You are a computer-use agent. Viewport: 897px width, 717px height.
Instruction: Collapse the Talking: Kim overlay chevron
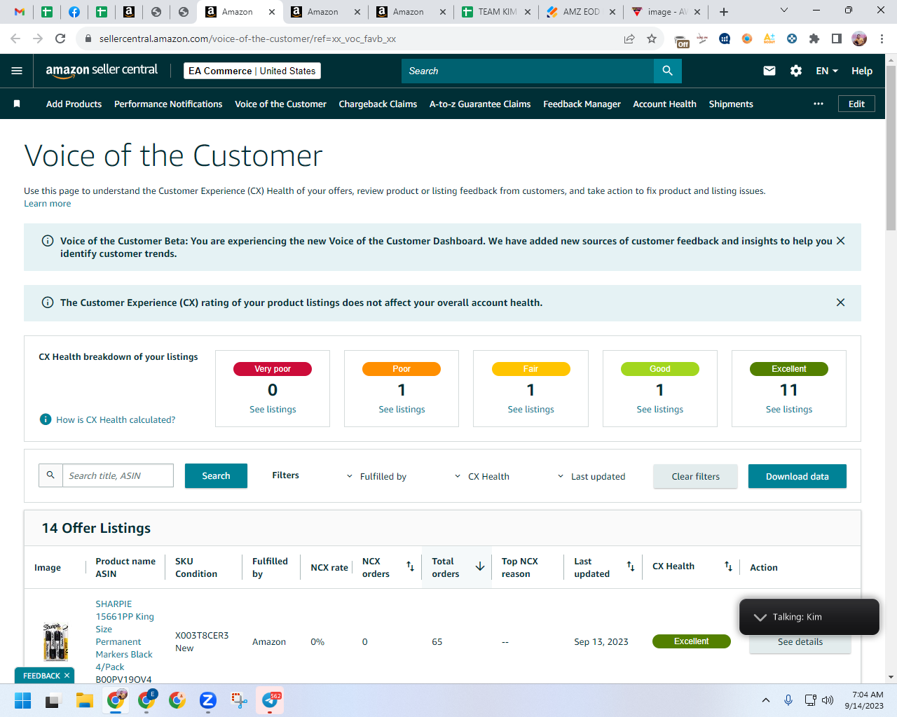coord(760,617)
